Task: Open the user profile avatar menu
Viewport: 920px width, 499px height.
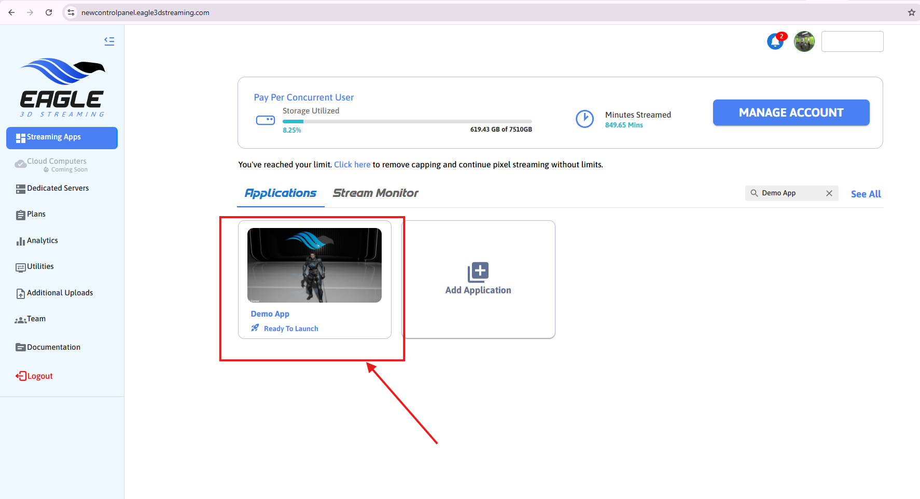Action: coord(804,41)
